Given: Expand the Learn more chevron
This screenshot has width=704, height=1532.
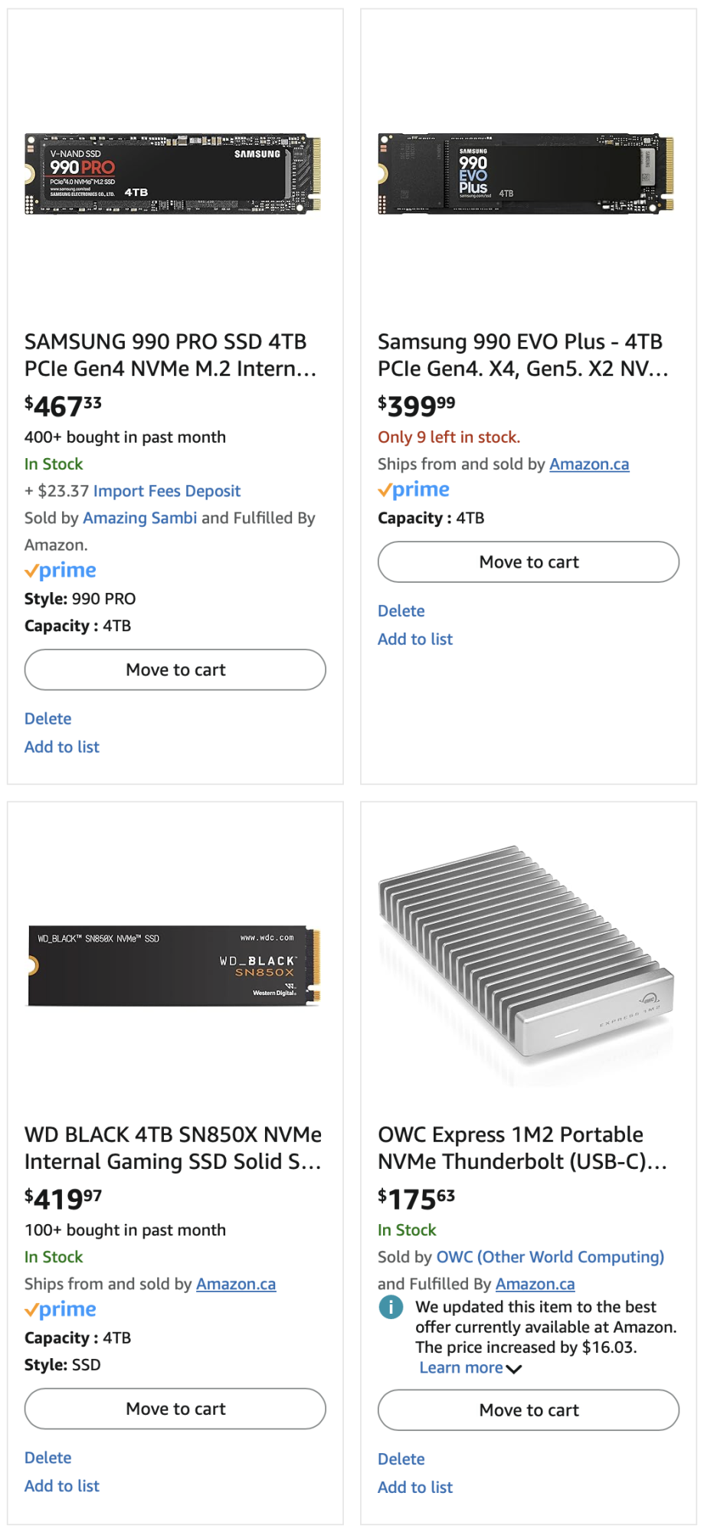Looking at the screenshot, I should [514, 1369].
